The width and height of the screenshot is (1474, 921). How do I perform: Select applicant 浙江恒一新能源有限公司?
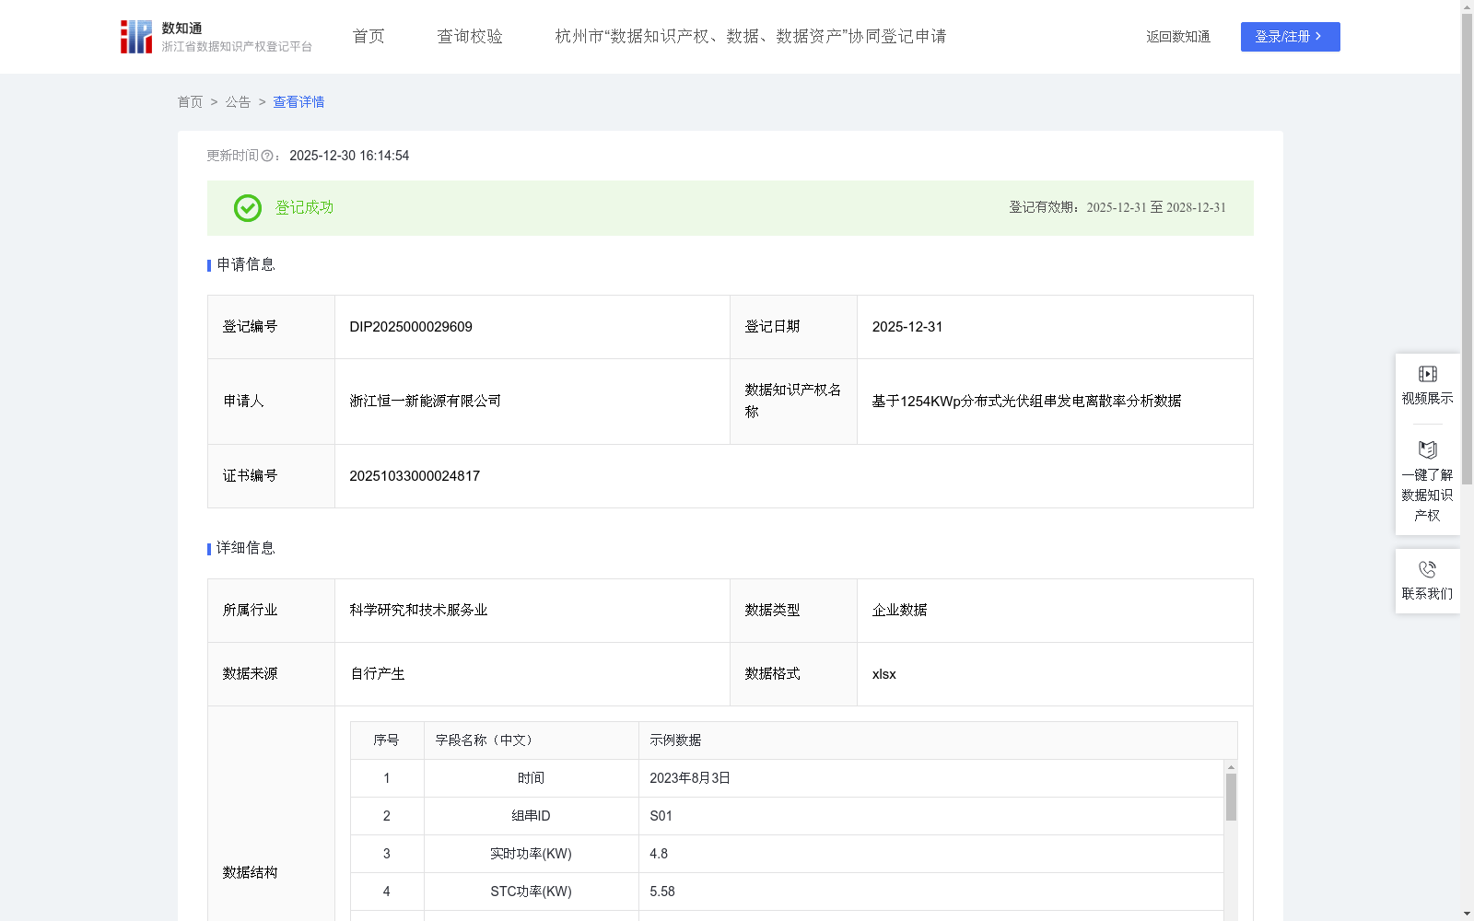tap(426, 402)
